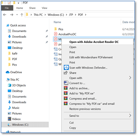The image size is (138, 136).
Task: Select Downloads under This PC
Action: 19,102
